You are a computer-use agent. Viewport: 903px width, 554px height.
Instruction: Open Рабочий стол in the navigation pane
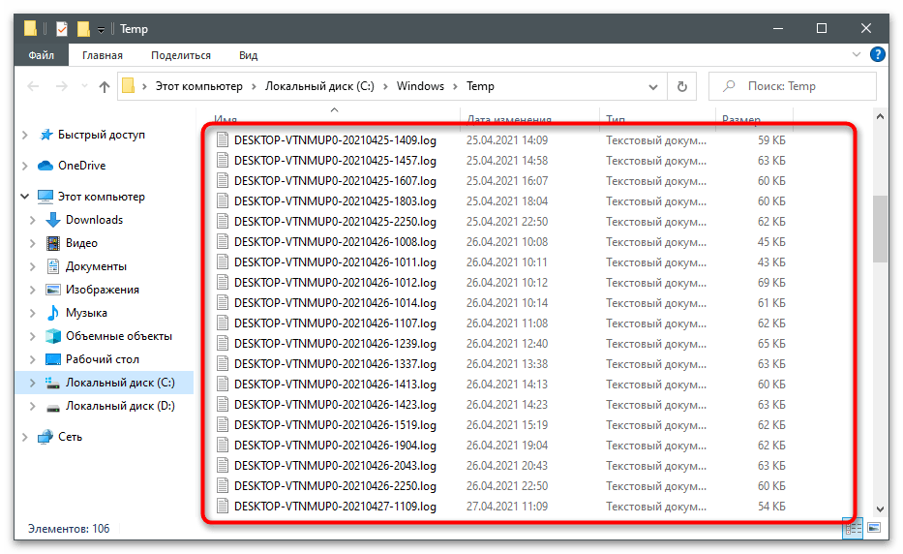[x=103, y=359]
